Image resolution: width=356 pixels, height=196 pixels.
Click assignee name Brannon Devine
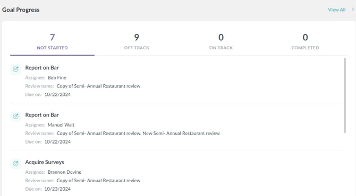click(x=64, y=172)
